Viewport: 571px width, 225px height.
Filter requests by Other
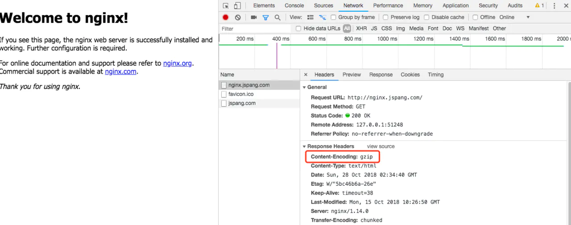pos(500,29)
